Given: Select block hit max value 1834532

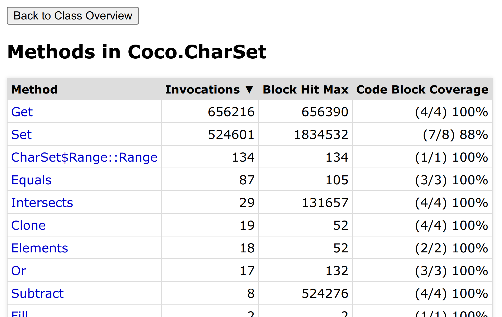Looking at the screenshot, I should 321,135.
